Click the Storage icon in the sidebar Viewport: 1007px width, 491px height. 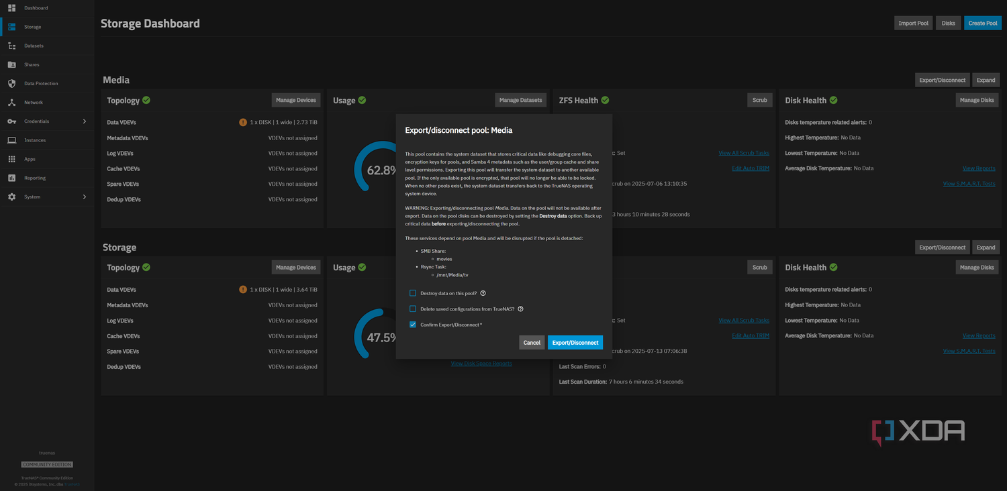11,27
